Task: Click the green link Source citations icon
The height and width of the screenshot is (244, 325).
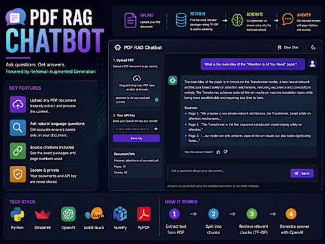Action: [x=18, y=151]
